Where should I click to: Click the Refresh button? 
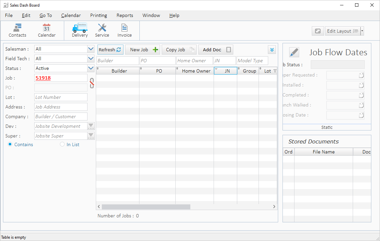point(110,50)
